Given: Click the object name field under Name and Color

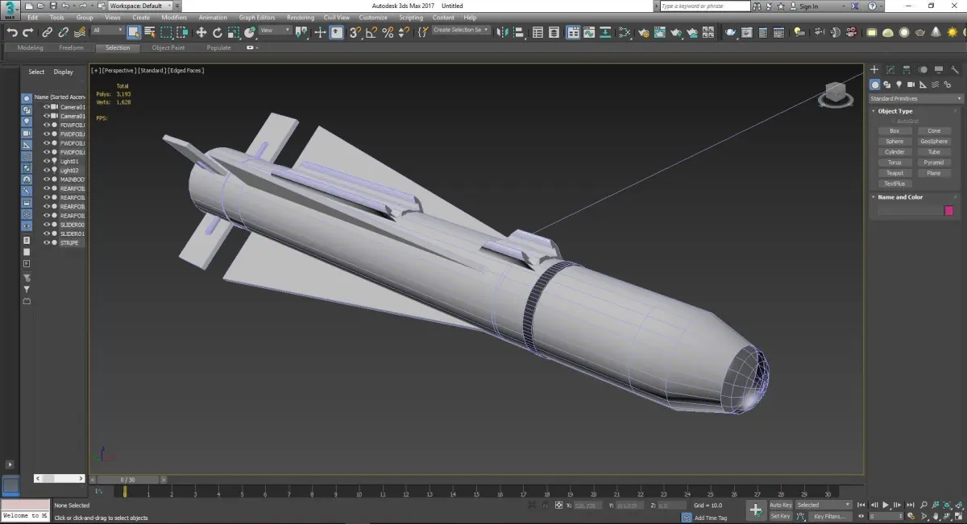Looking at the screenshot, I should [909, 210].
